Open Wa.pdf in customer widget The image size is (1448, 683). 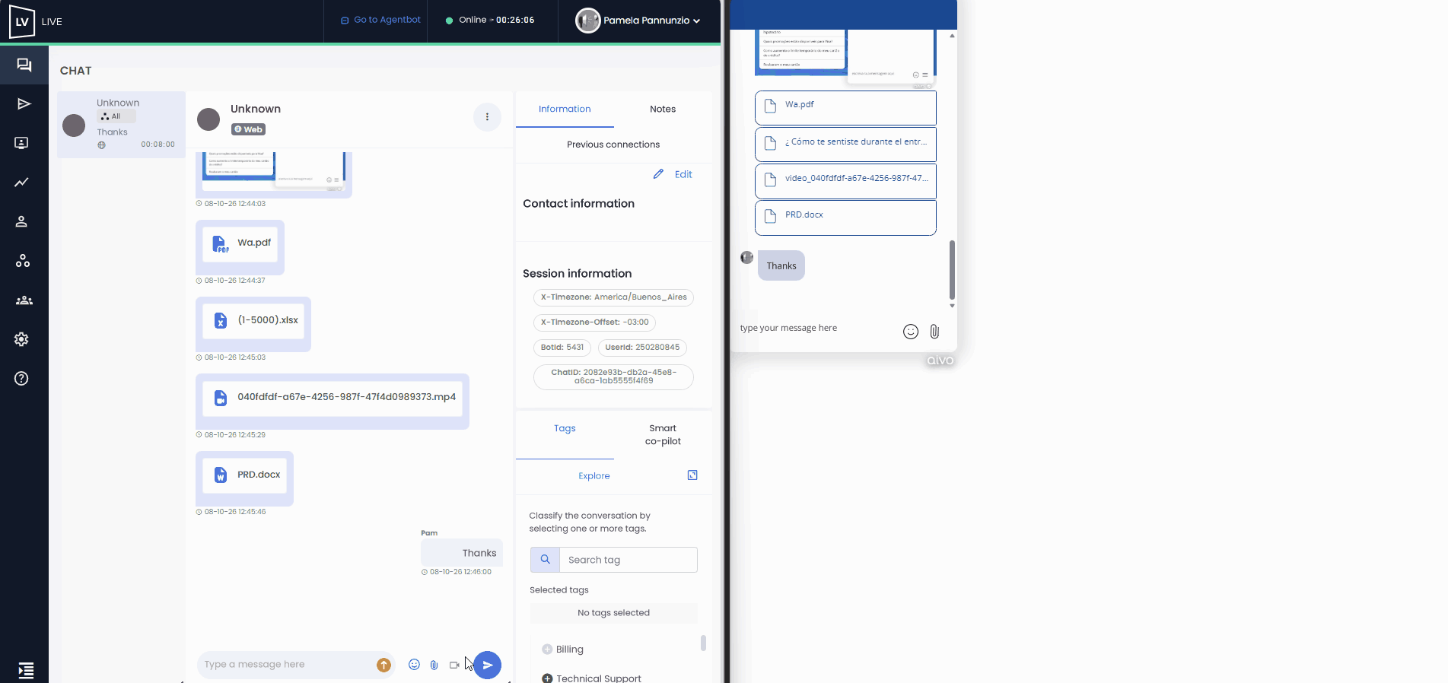tap(845, 108)
